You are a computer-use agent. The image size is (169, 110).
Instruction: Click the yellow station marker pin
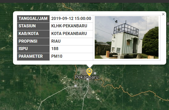[x=89, y=71]
